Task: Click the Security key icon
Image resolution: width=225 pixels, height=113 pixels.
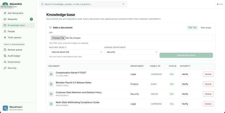Action: pyautogui.click(x=5, y=68)
